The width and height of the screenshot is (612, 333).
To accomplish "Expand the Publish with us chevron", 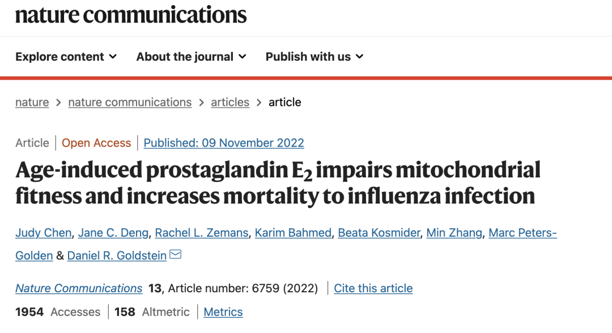I will click(360, 57).
